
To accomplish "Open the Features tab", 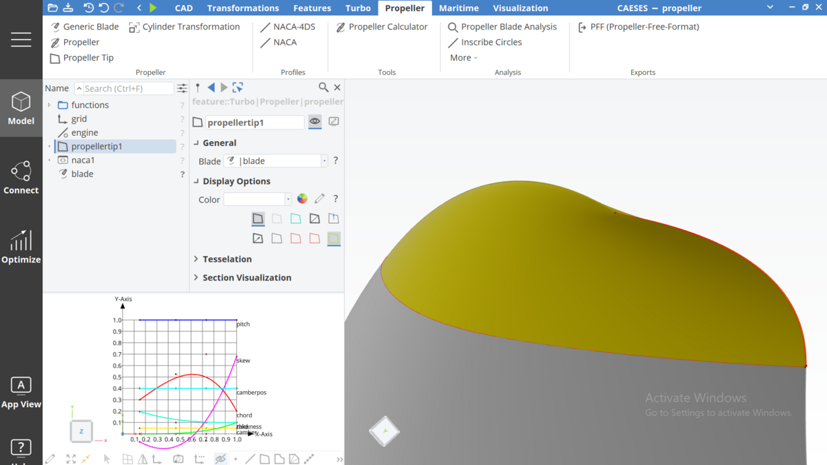I will tap(312, 8).
